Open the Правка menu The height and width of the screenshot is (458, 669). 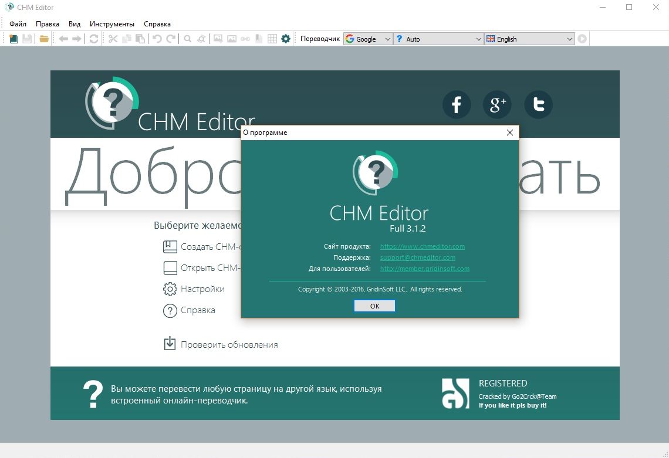click(x=48, y=23)
